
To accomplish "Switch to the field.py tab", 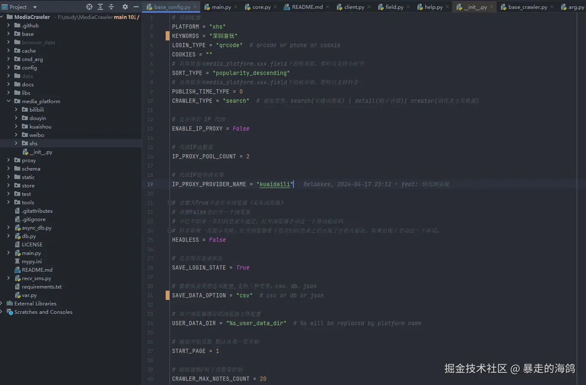I will pyautogui.click(x=394, y=7).
